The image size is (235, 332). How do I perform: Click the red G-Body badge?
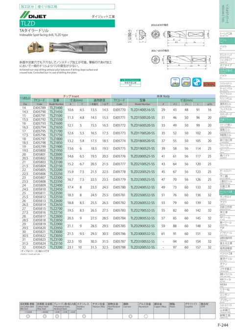click(x=209, y=84)
